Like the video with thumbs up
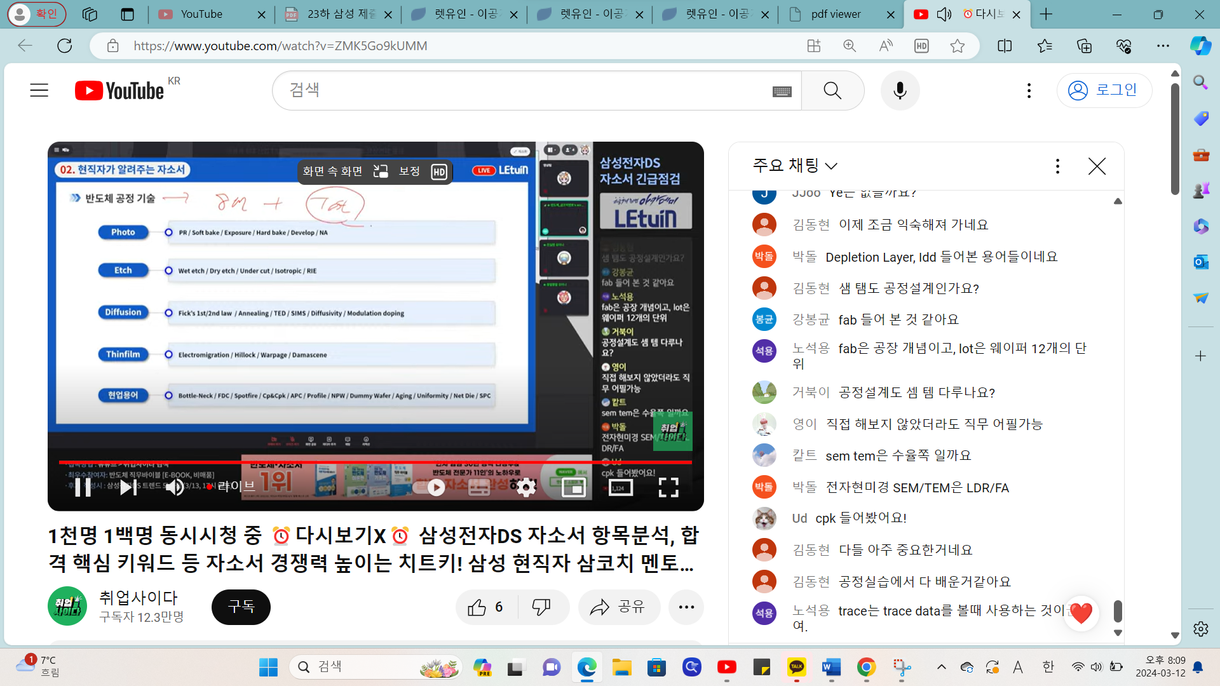 click(478, 607)
